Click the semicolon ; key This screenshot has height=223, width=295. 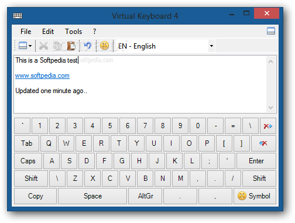click(210, 161)
